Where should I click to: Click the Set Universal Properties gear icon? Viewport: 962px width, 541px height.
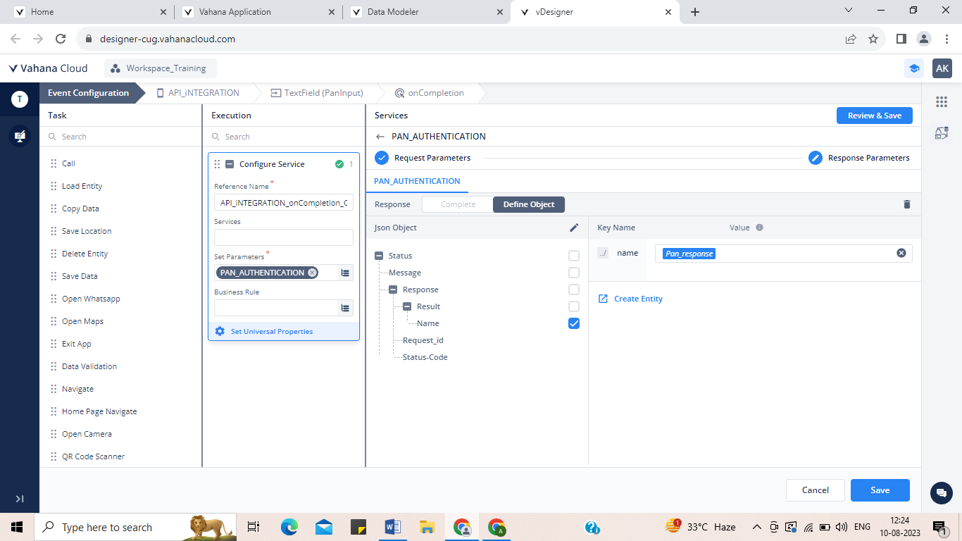click(220, 331)
